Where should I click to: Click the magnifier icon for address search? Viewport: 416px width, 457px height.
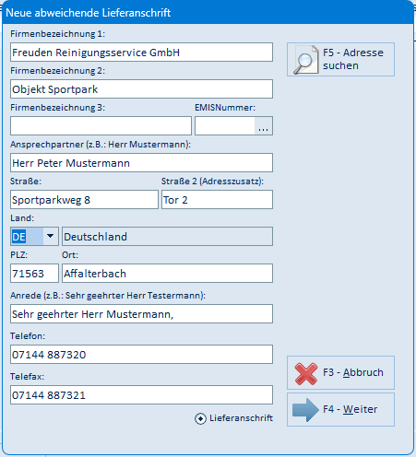(305, 60)
